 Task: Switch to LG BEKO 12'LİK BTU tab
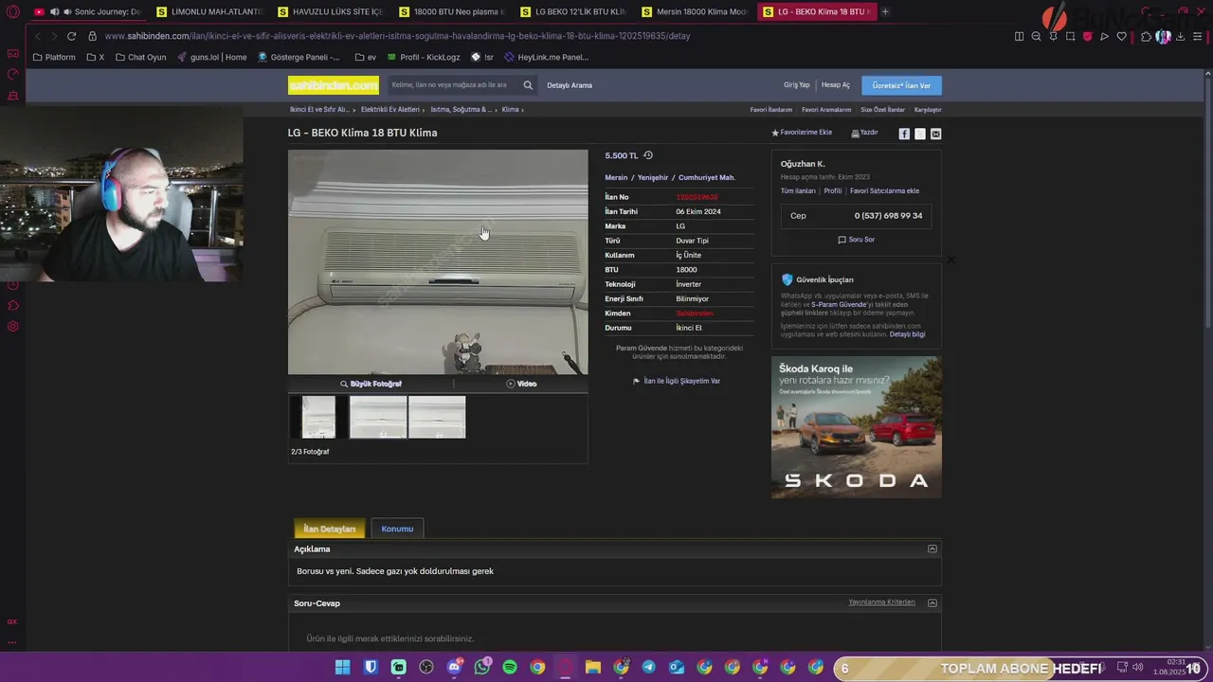pos(573,11)
